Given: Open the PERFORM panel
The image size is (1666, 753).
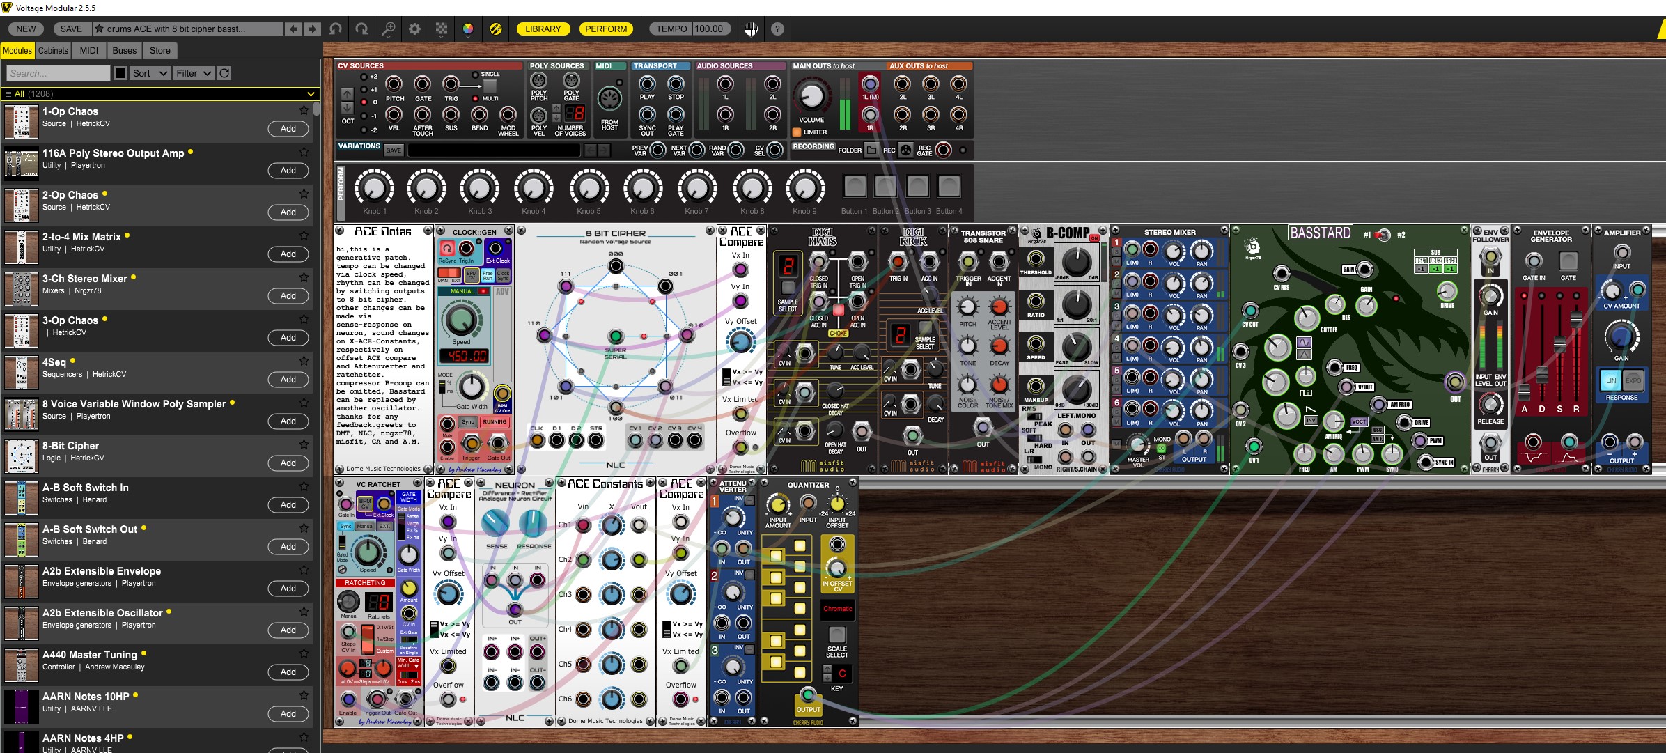Looking at the screenshot, I should coord(606,29).
